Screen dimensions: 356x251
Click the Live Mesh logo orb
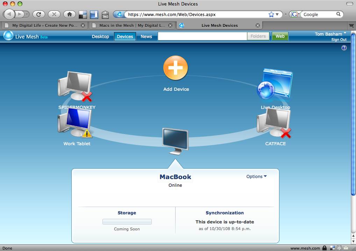tap(8, 36)
